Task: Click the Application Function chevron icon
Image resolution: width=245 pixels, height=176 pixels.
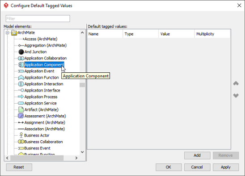Action: pos(21,77)
